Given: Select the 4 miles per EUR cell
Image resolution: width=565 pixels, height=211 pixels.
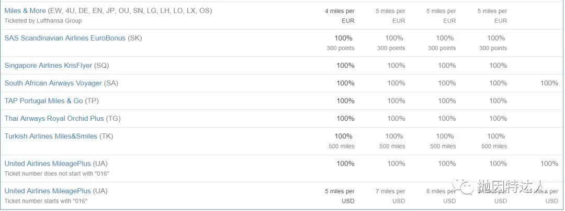Looking at the screenshot, I should pyautogui.click(x=340, y=16).
